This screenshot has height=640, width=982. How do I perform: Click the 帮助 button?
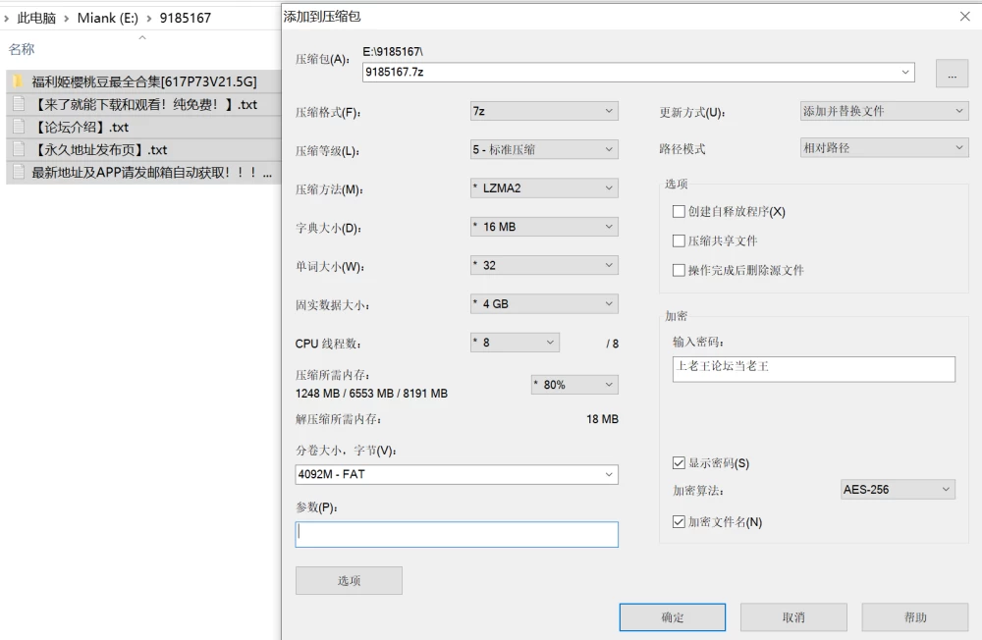pyautogui.click(x=915, y=617)
